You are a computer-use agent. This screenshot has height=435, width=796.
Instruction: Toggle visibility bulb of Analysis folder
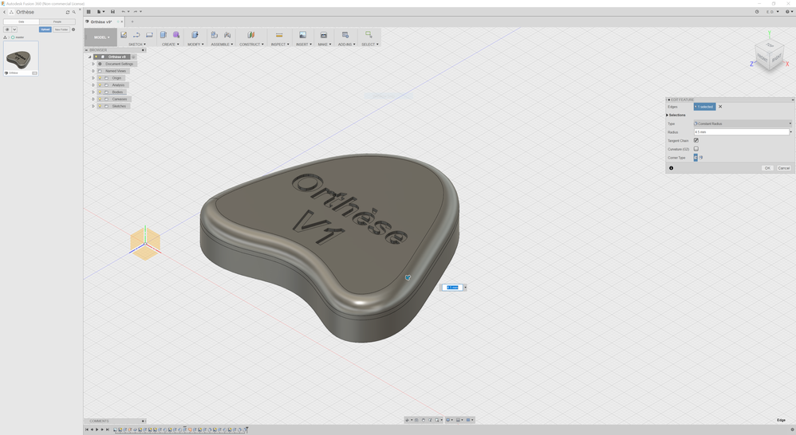tap(100, 85)
